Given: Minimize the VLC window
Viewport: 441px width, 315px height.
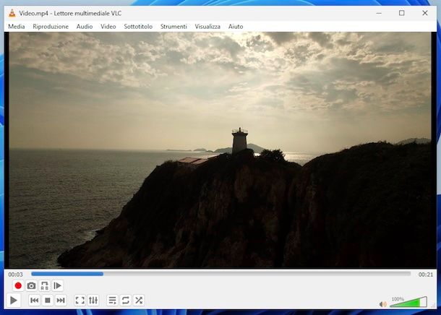Looking at the screenshot, I should [x=379, y=13].
